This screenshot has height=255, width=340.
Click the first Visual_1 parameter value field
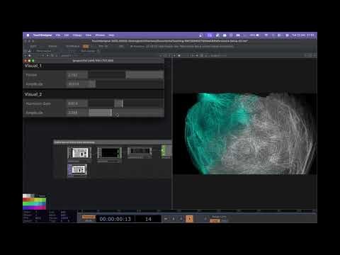(x=77, y=75)
